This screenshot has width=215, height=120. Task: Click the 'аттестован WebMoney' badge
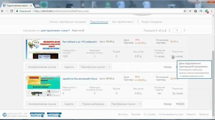[54, 115]
